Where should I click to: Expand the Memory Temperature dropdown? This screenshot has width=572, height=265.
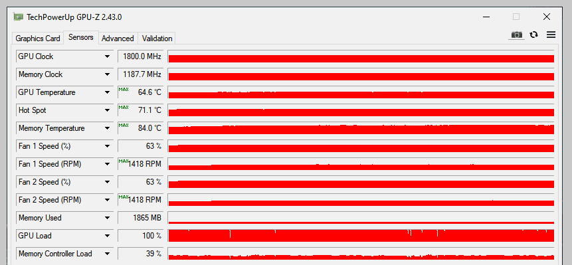[x=107, y=128]
